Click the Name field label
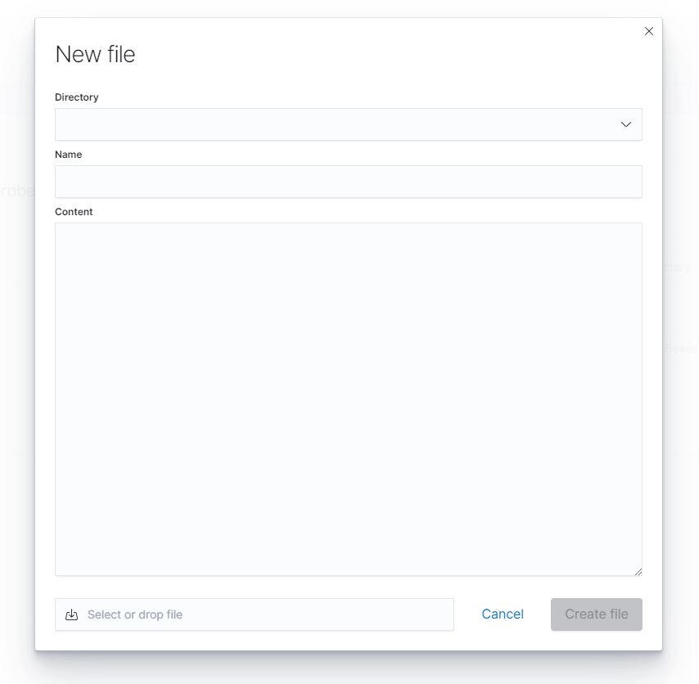Screen dimensions: 699x684 pos(69,155)
